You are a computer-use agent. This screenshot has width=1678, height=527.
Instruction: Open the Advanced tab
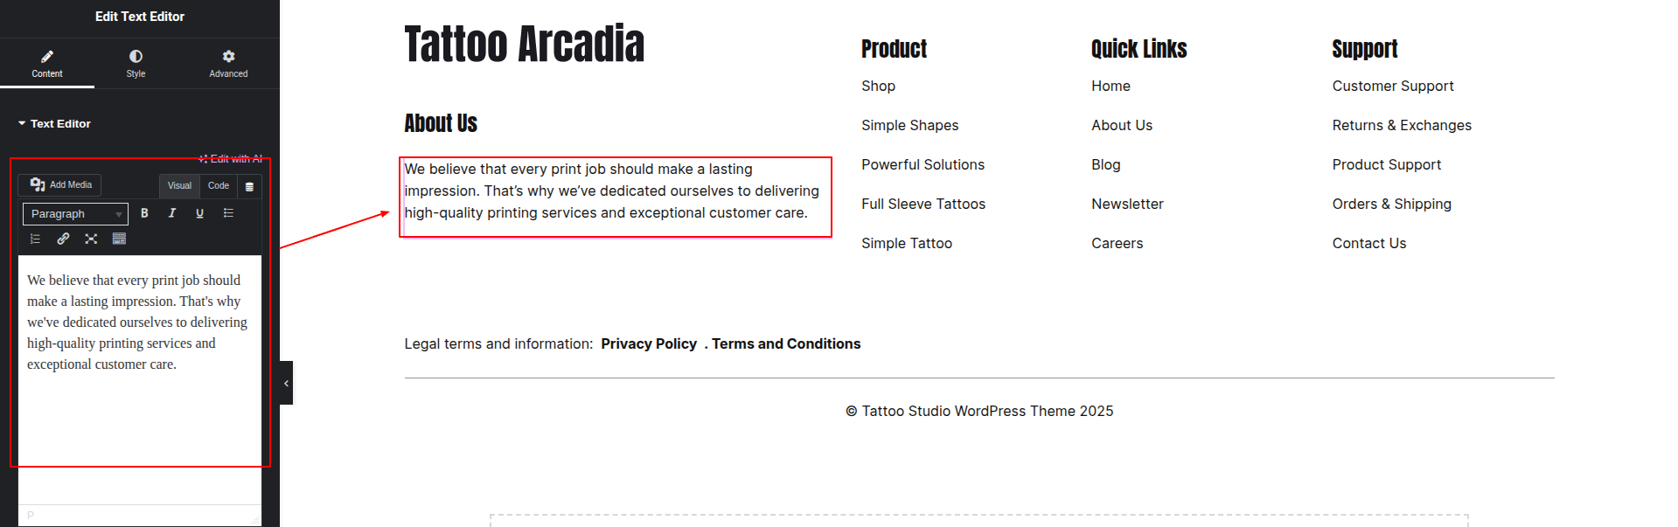coord(228,63)
